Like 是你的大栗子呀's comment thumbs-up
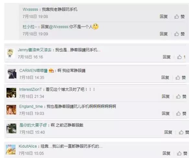This screenshot has width=189, height=158. 181,132
